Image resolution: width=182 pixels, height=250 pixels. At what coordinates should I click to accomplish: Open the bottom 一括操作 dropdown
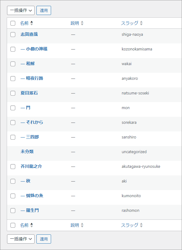pos(21,239)
